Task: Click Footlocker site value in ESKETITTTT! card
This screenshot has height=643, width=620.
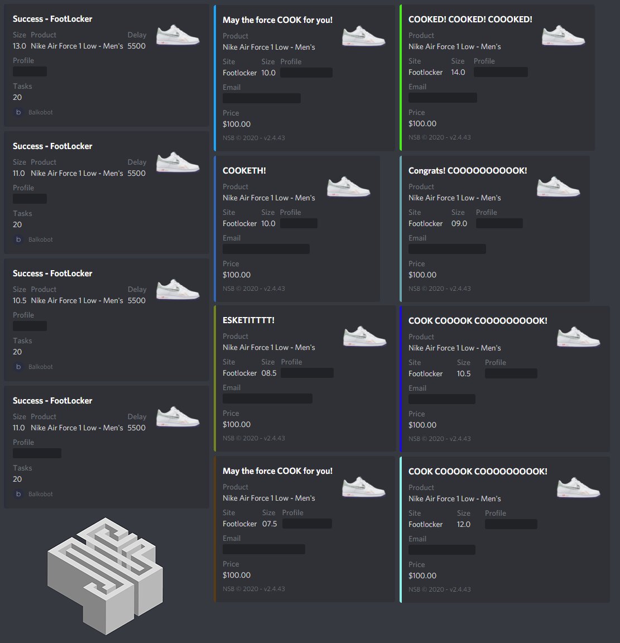Action: pyautogui.click(x=240, y=373)
